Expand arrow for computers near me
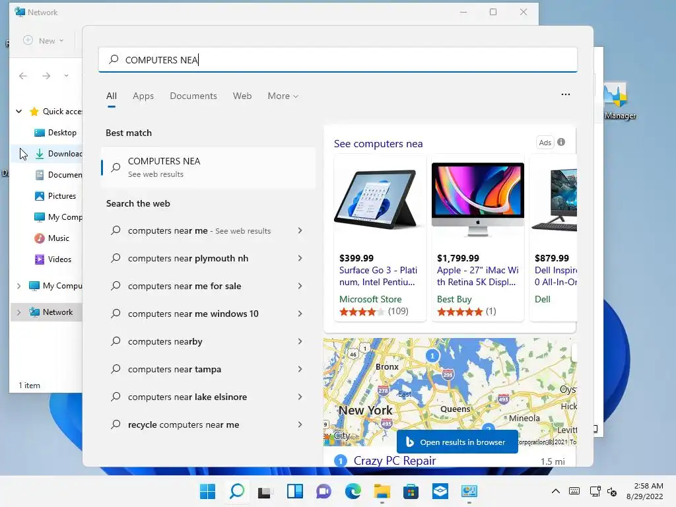Image resolution: width=676 pixels, height=507 pixels. 300,230
